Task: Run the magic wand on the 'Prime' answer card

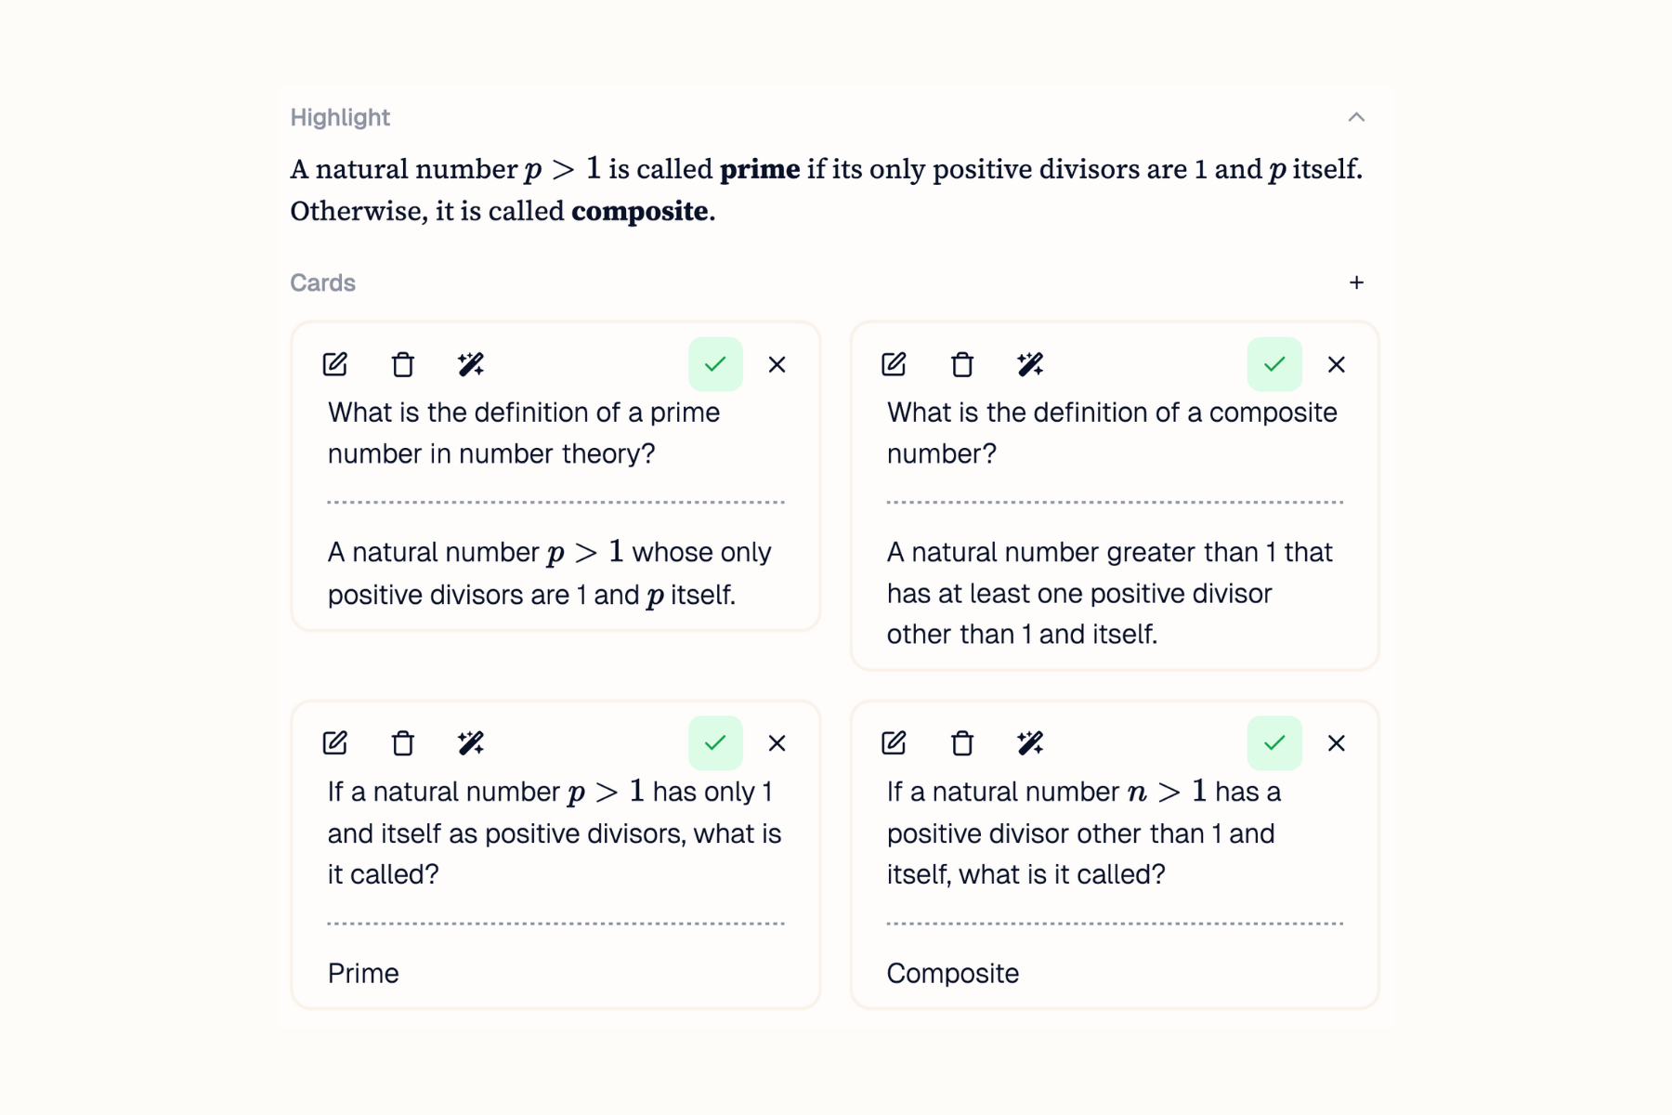Action: pyautogui.click(x=472, y=742)
